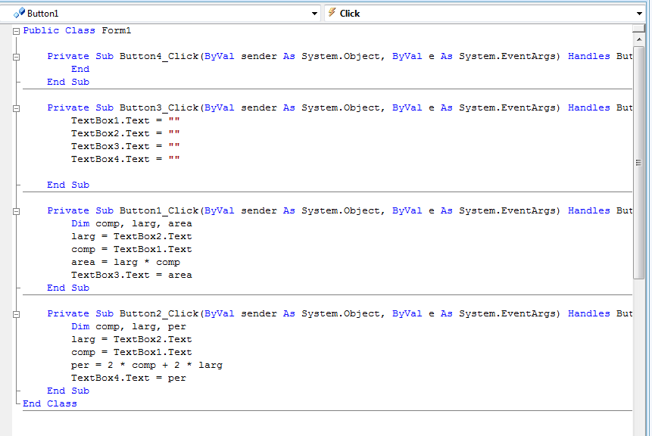Click the vertical scrollbar thumb

[x=638, y=162]
